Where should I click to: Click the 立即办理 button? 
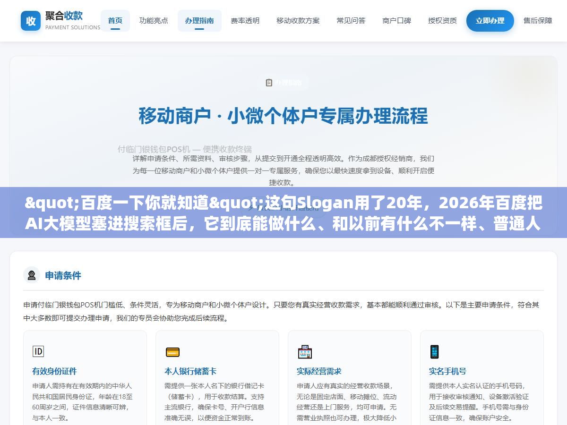[490, 21]
